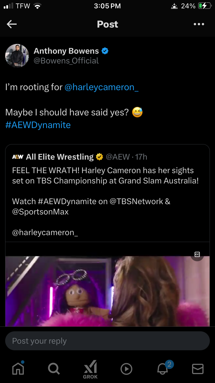Open Grok from the bottom bar

click(90, 369)
